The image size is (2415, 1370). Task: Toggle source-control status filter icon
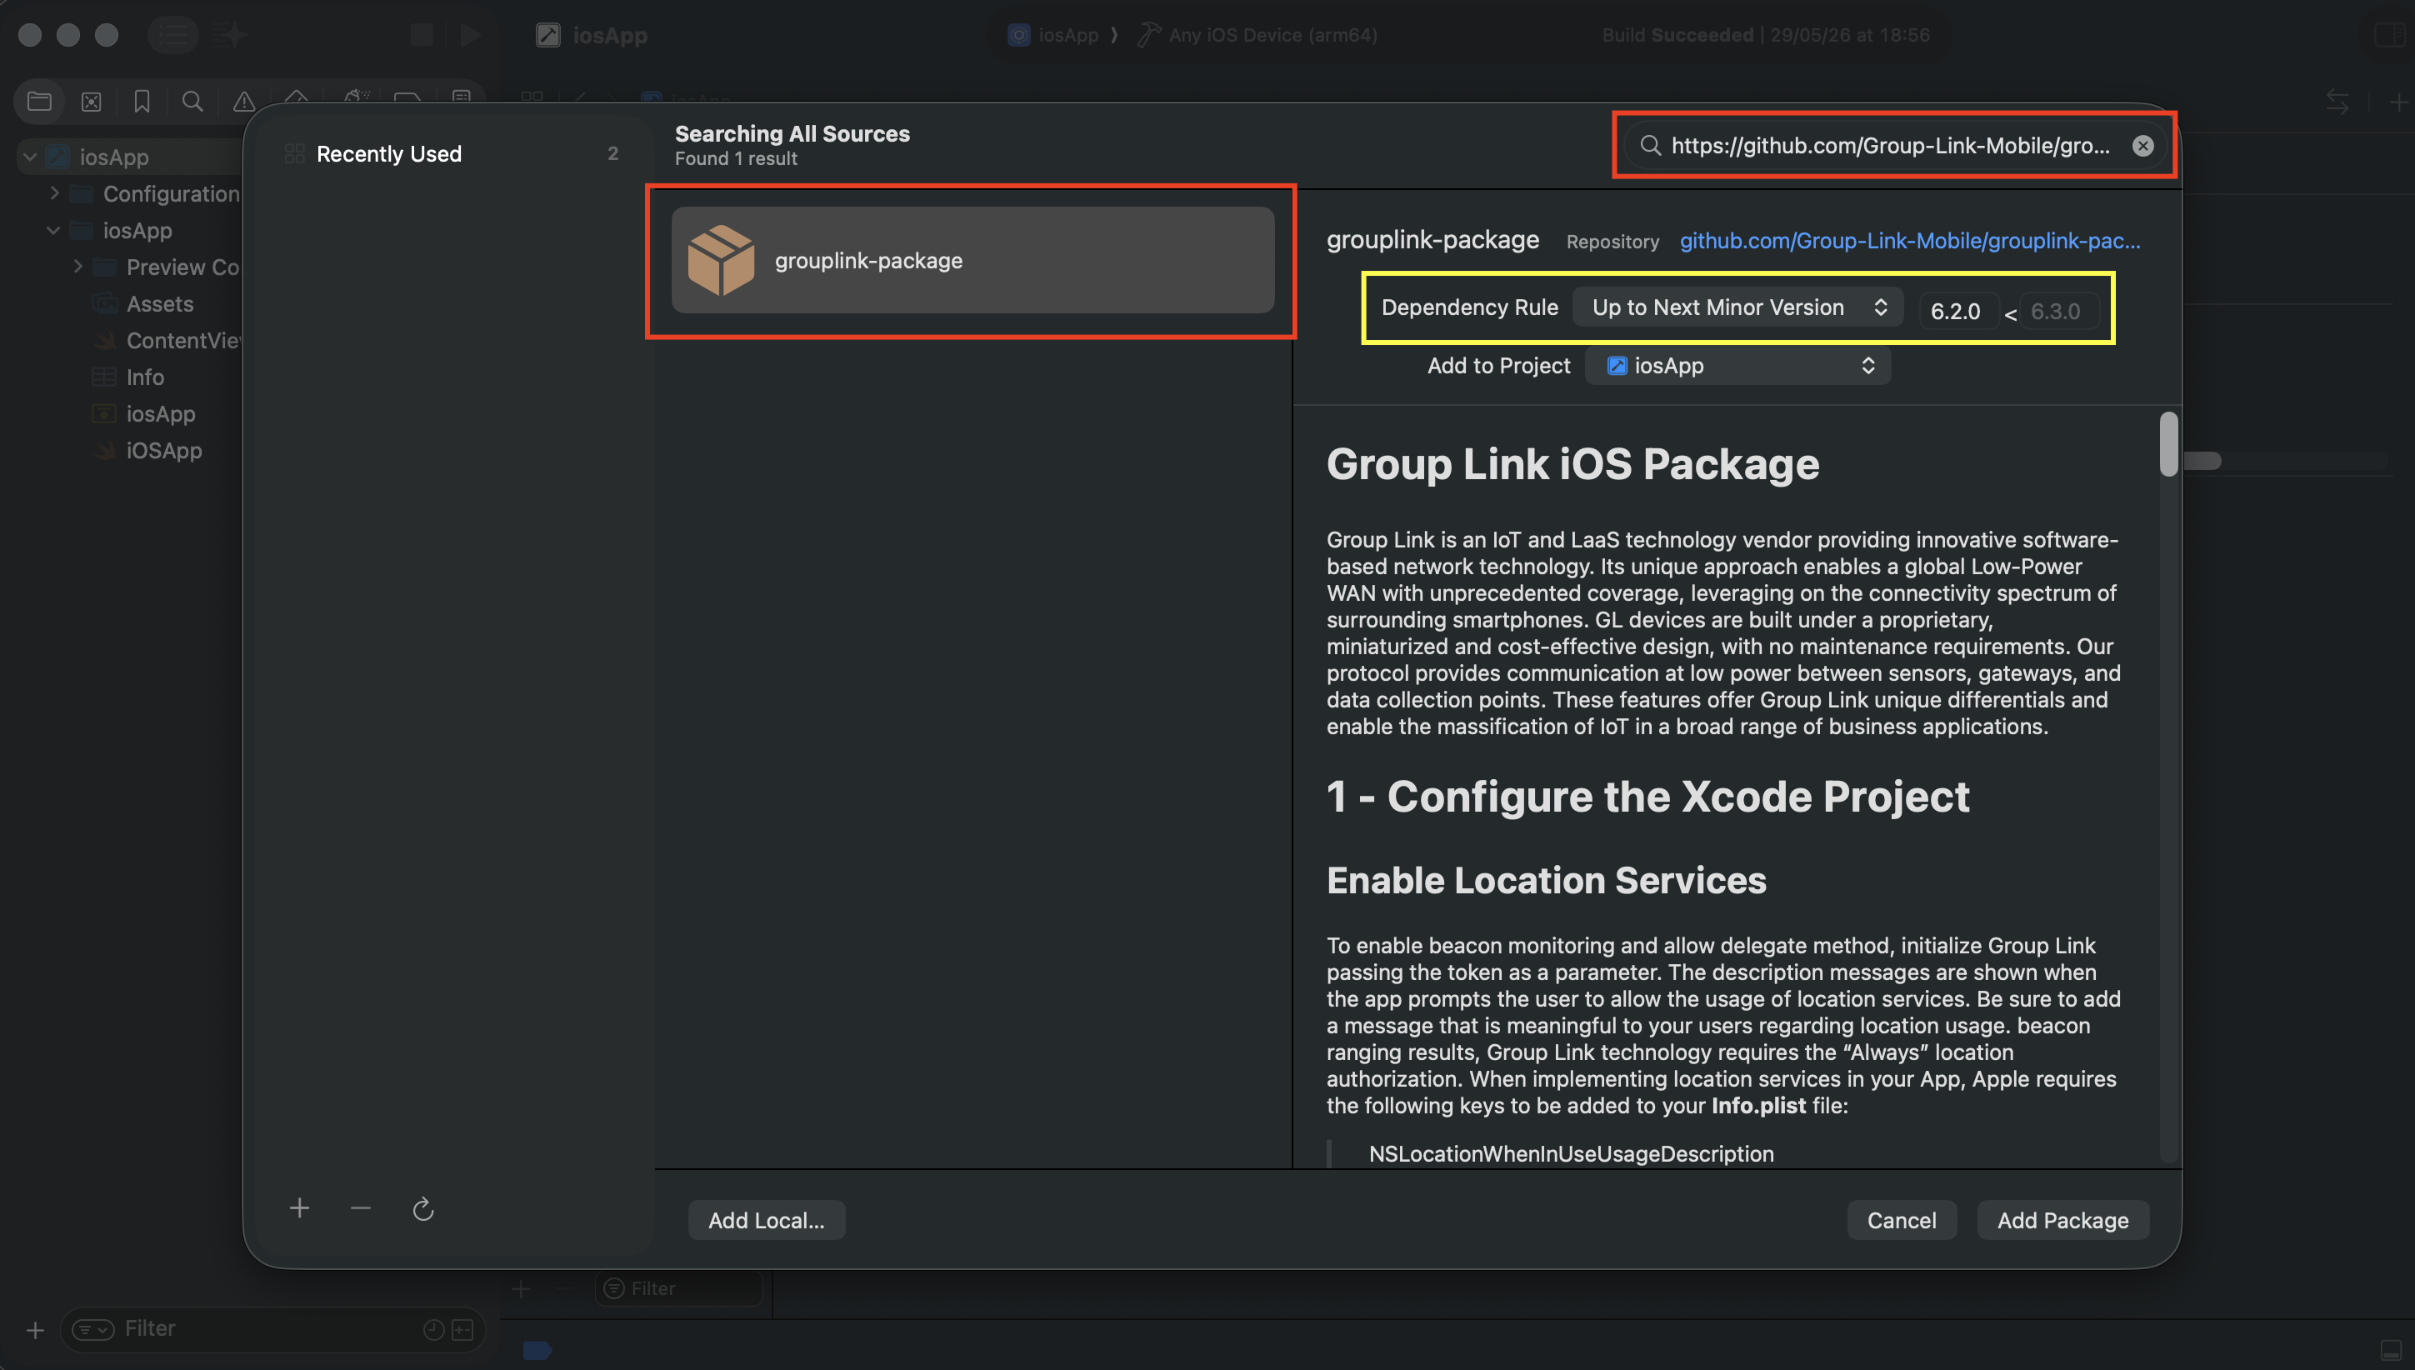point(462,1328)
